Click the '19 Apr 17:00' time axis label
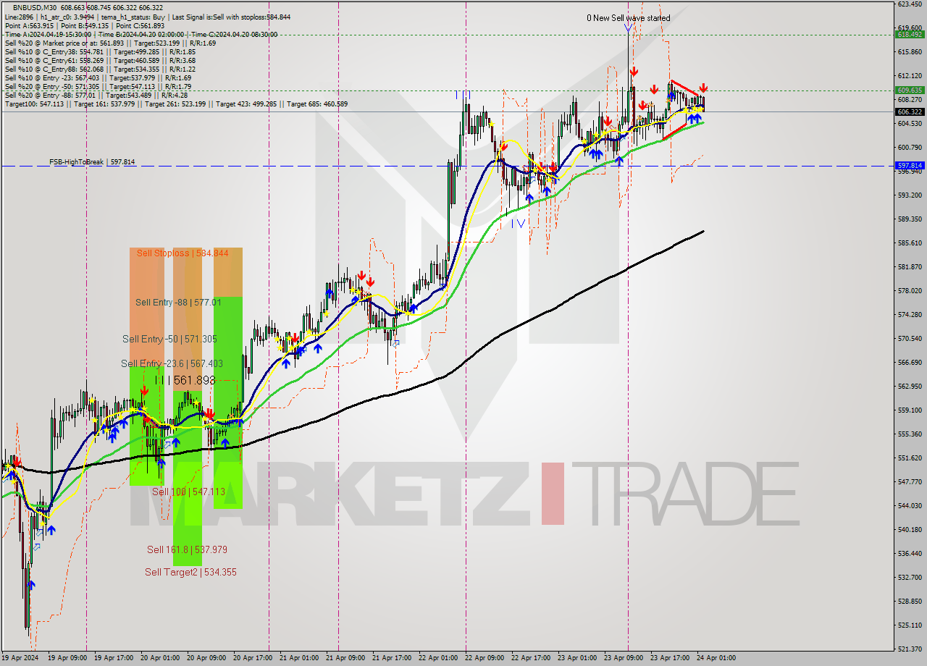927x666 pixels. pyautogui.click(x=113, y=659)
